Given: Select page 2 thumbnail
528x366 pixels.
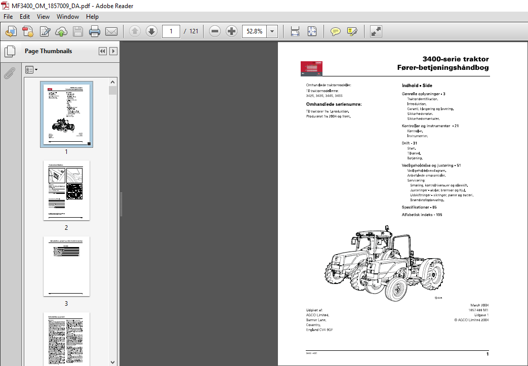Looking at the screenshot, I should pyautogui.click(x=66, y=190).
